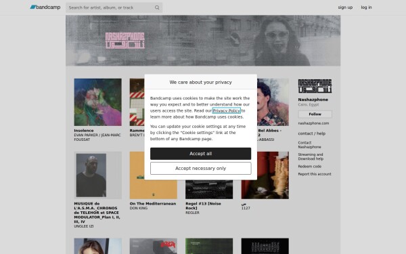406x254 pixels.
Task: Click the Bandcamp logo
Action: point(45,7)
